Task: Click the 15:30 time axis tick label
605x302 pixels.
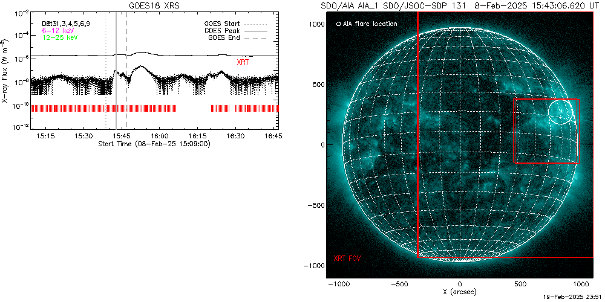Action: click(83, 136)
